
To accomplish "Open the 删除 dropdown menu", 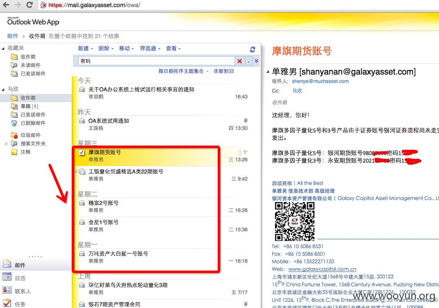I will 106,49.
